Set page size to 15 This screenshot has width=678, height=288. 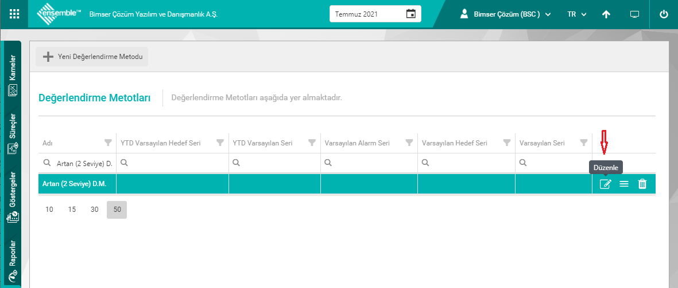coord(72,210)
